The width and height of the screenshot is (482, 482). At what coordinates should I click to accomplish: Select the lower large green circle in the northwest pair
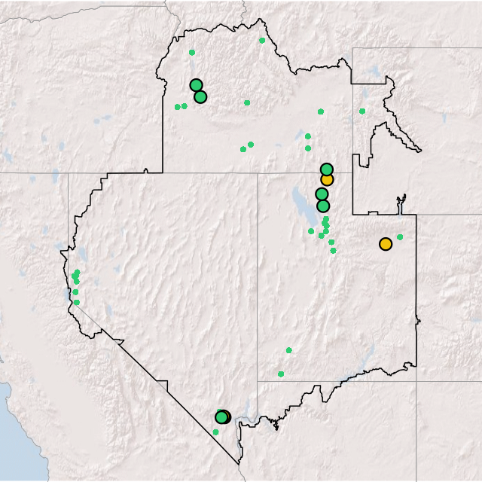point(200,96)
